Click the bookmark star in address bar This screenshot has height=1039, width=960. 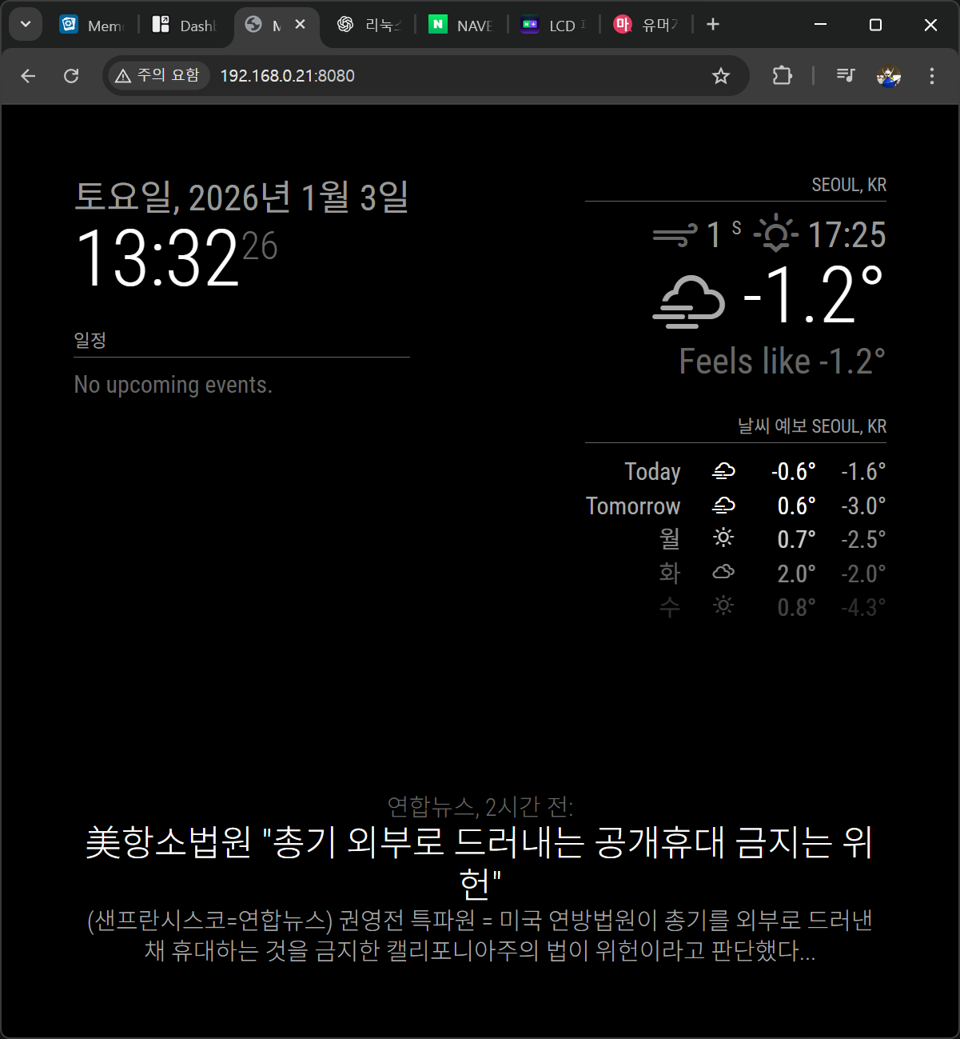721,76
